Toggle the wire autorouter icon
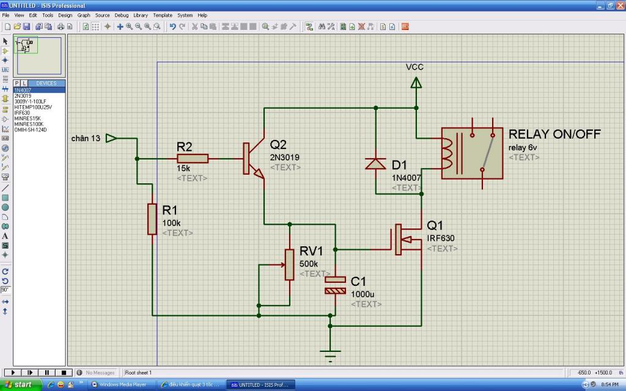Image resolution: width=626 pixels, height=391 pixels. pyautogui.click(x=309, y=27)
